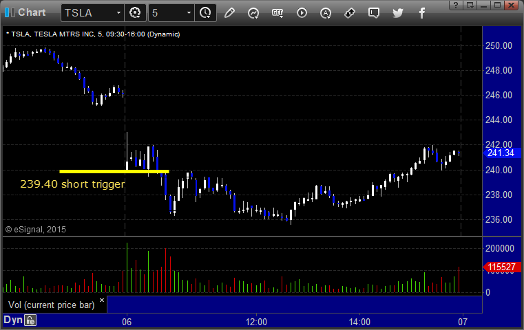Image resolution: width=524 pixels, height=330 pixels.
Task: Click the 244.00 price axis label
Action: 499,120
